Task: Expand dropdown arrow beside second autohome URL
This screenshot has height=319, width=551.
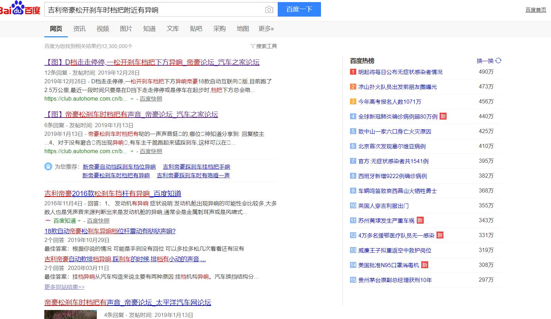Action: (132, 152)
